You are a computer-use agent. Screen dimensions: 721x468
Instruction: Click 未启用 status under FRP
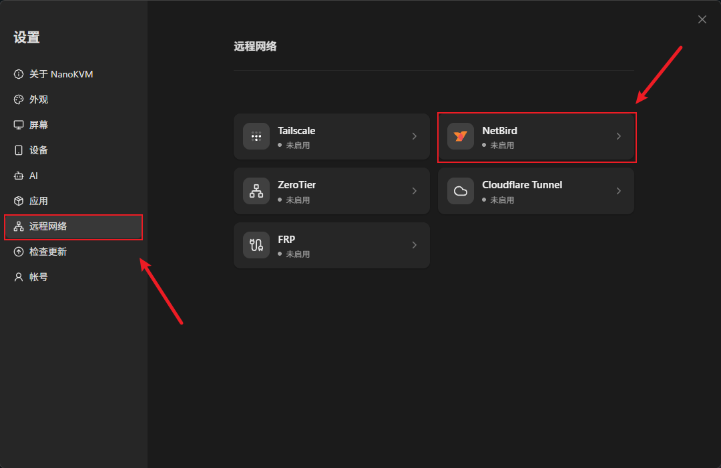[x=298, y=254]
